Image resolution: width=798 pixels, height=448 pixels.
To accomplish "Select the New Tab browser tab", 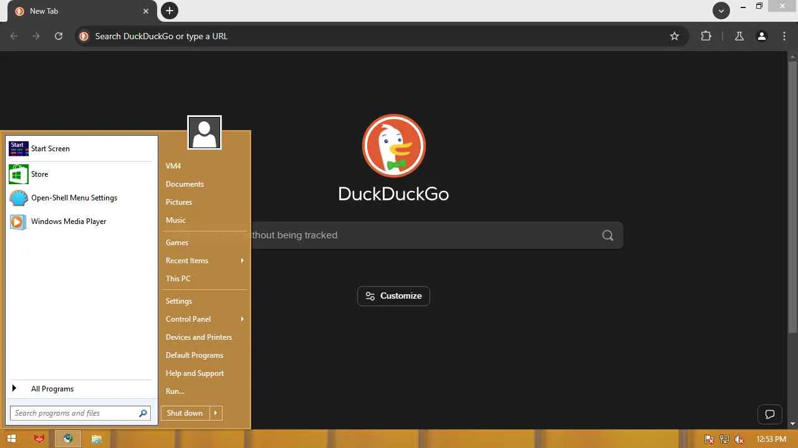I will pos(82,11).
